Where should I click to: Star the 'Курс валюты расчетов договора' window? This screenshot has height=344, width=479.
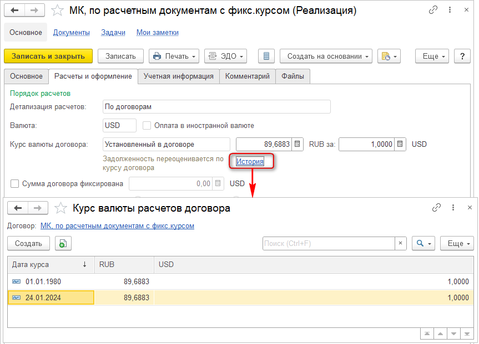pyautogui.click(x=60, y=208)
